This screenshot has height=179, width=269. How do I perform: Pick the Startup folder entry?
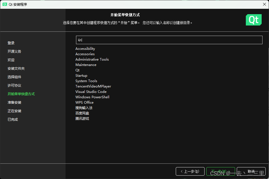(81, 76)
